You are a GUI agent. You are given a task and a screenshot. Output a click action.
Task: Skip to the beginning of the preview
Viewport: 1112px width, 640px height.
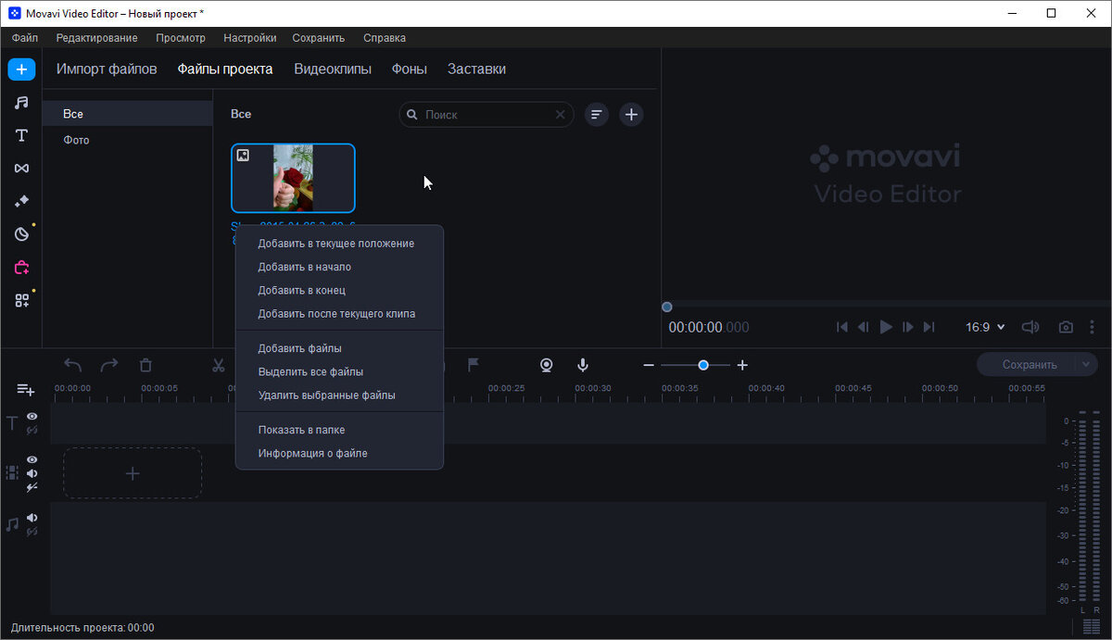pos(841,327)
